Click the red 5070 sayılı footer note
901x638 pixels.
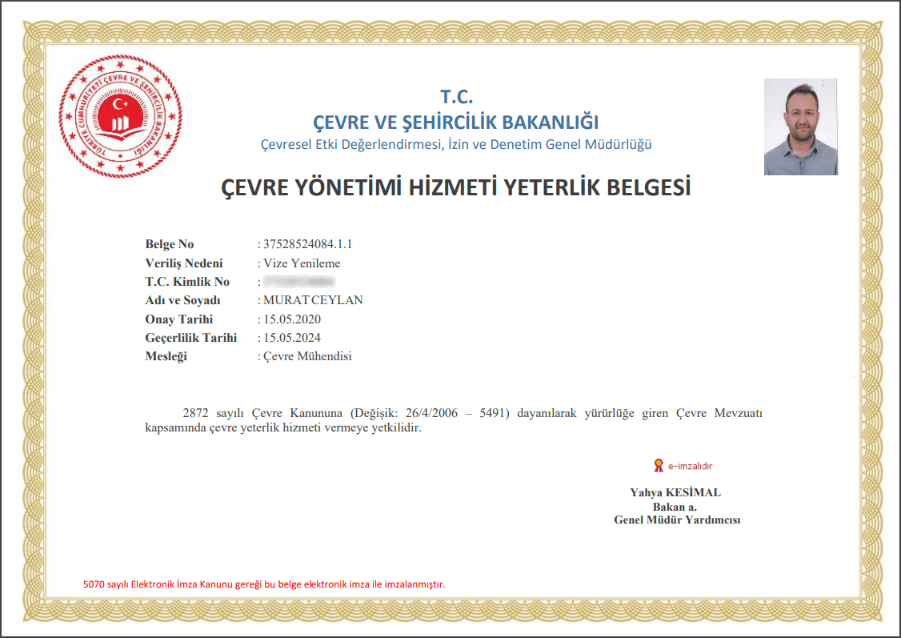[x=263, y=584]
